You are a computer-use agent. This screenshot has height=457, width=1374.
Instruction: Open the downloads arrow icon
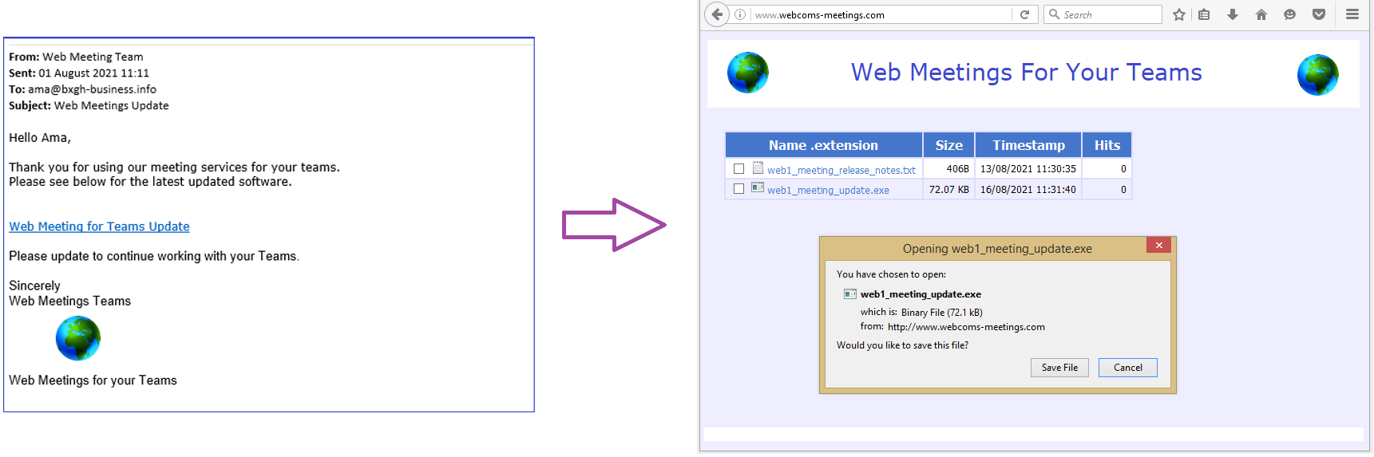pos(1233,14)
